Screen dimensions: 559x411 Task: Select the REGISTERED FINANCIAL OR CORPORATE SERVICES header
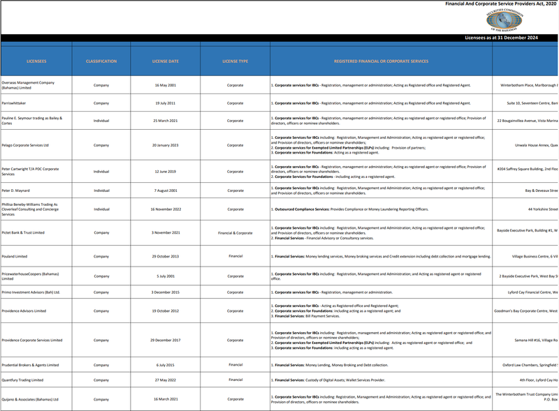pos(381,61)
